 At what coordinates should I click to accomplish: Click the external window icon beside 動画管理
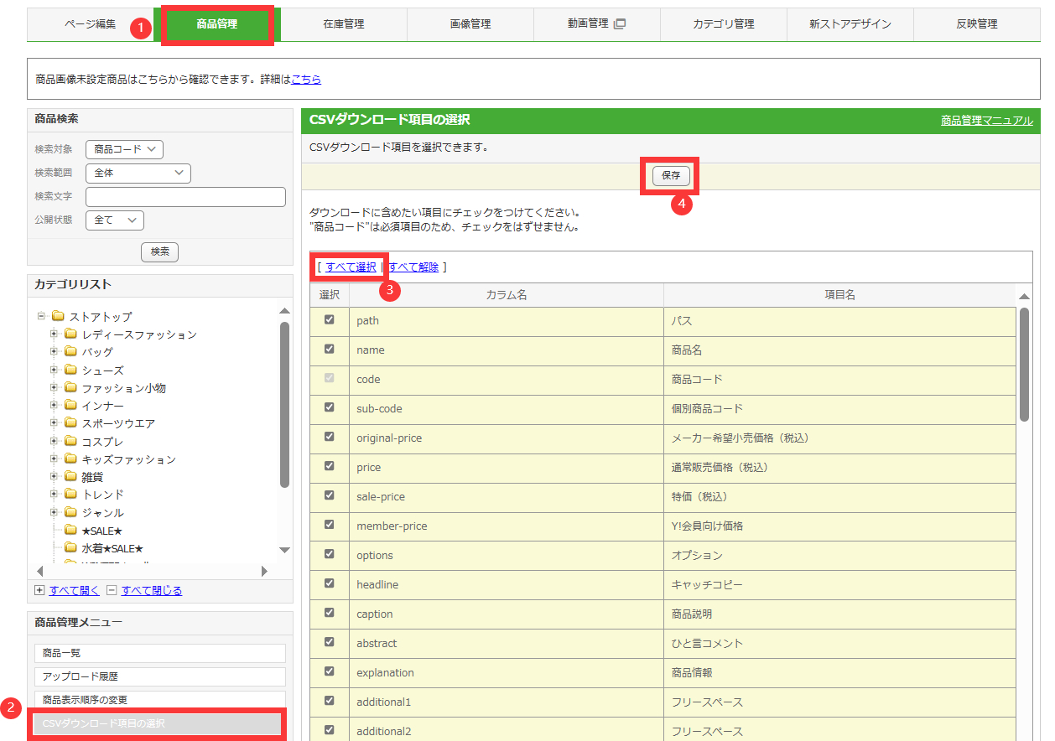coord(620,23)
